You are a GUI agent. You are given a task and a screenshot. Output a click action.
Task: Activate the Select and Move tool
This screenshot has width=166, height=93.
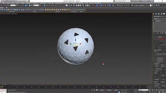tap(25, 5)
